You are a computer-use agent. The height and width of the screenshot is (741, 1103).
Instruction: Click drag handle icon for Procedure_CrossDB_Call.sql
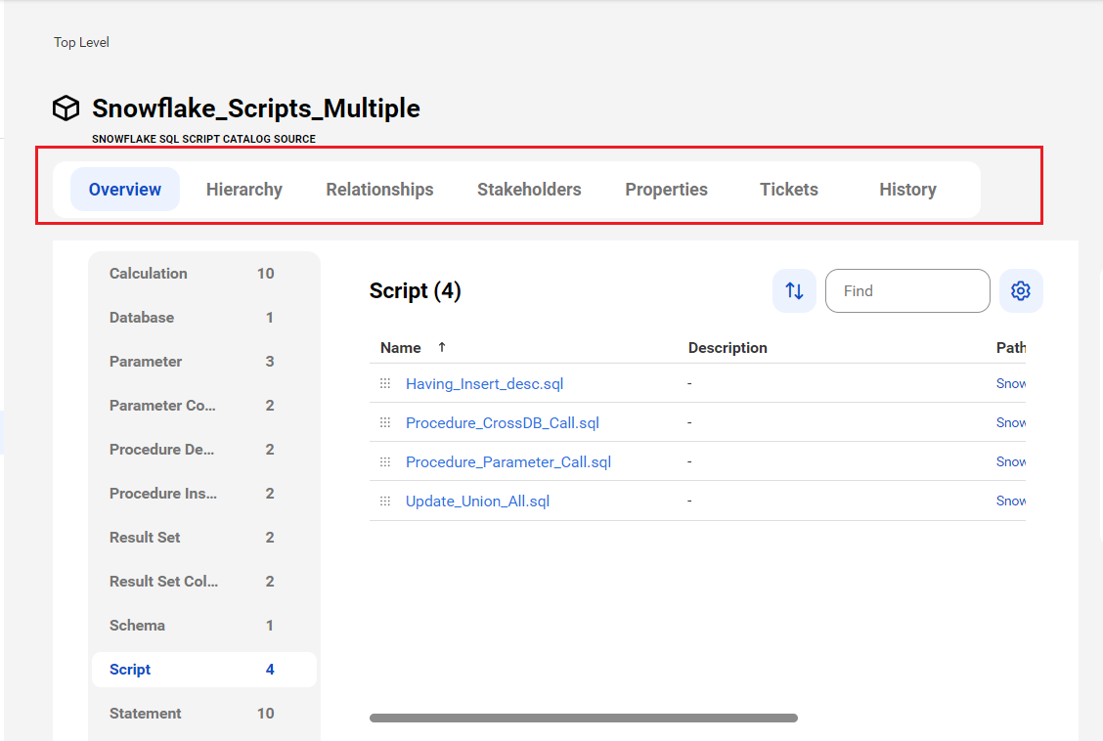point(385,422)
